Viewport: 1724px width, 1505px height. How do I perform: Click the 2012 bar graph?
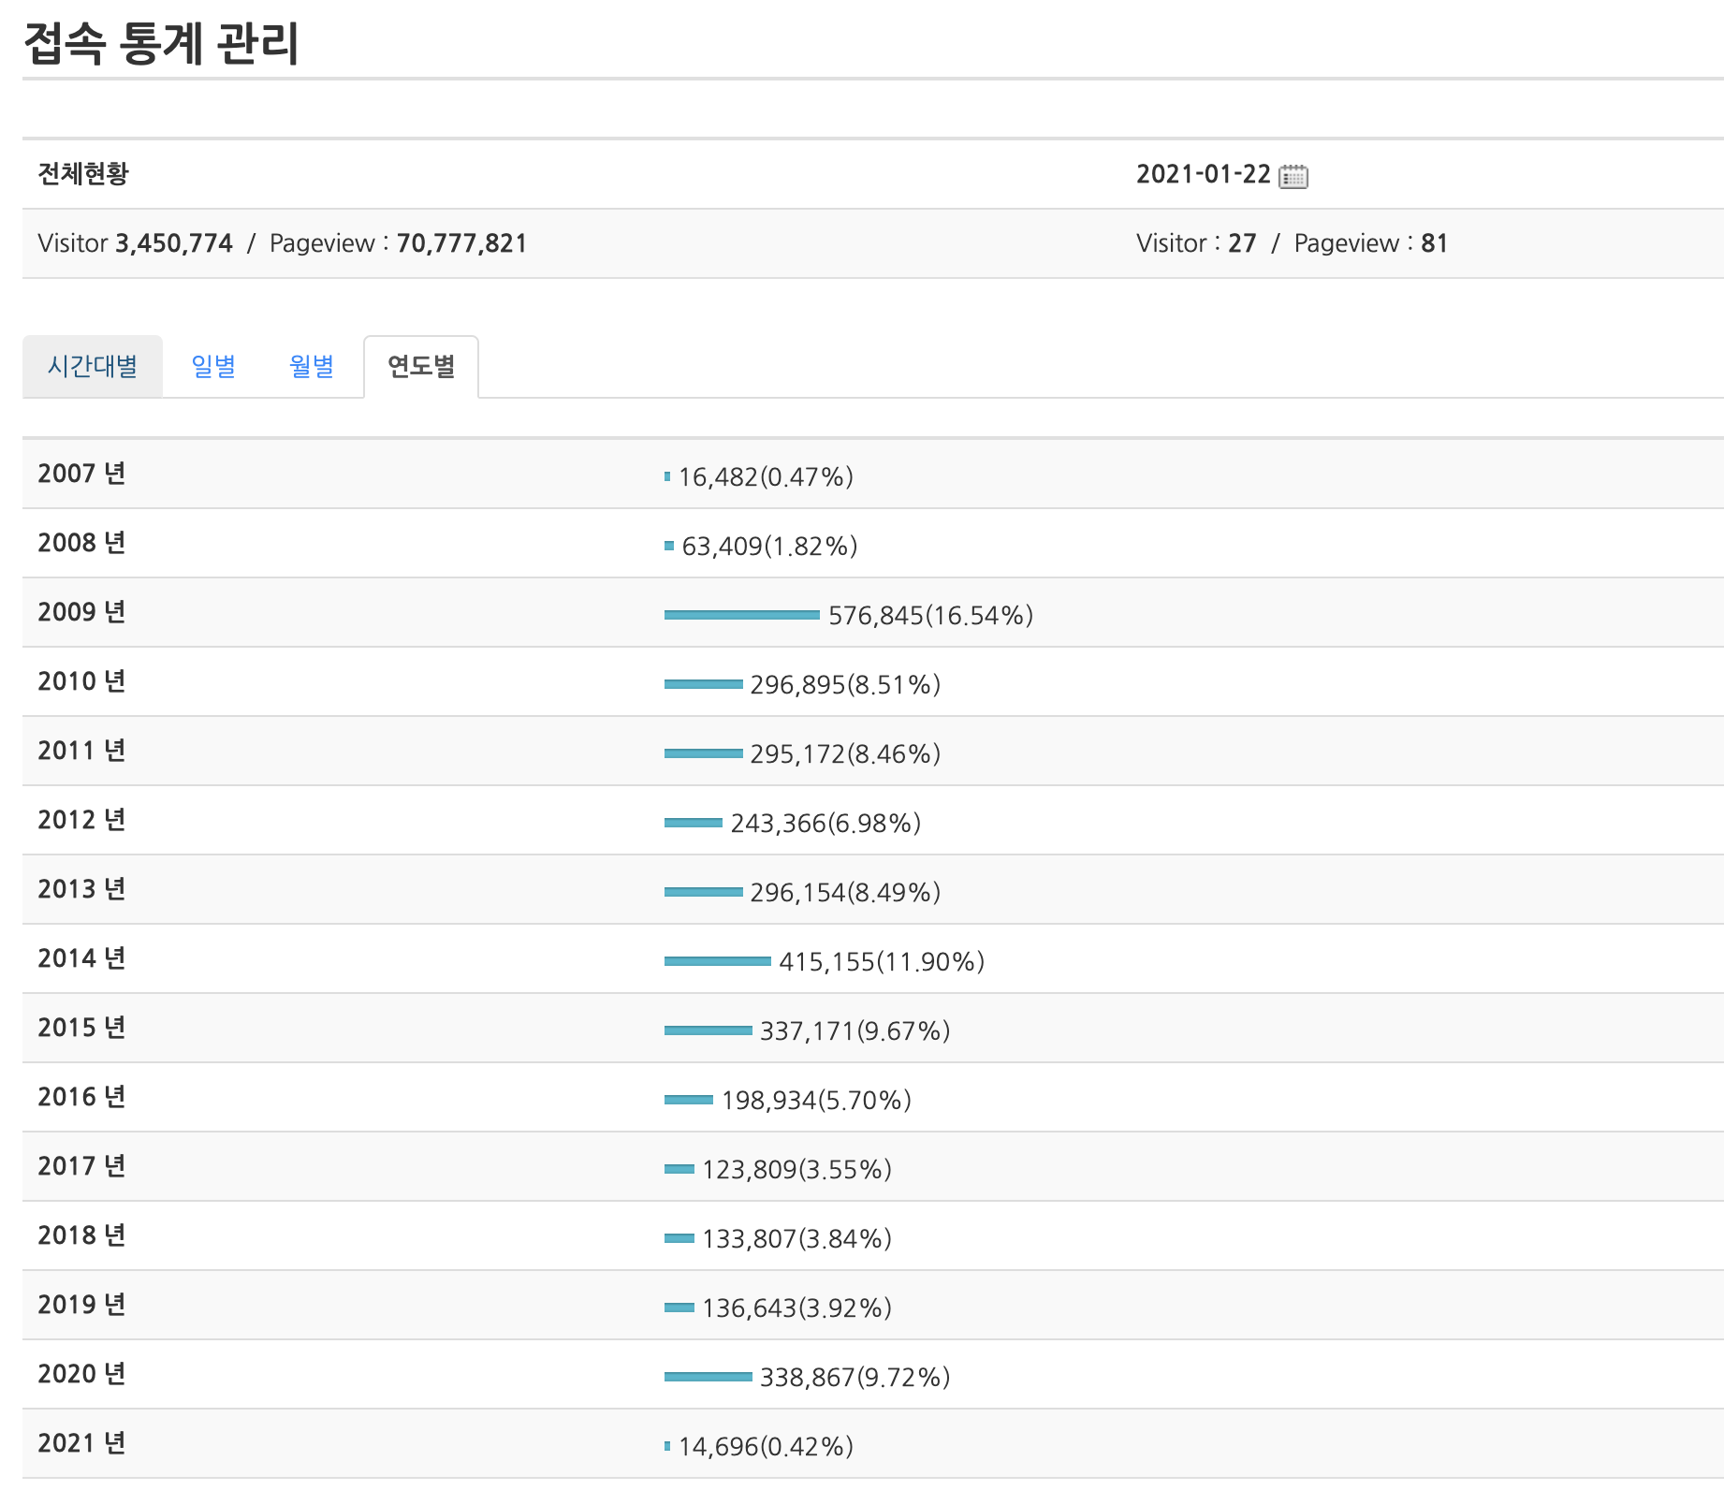[x=694, y=823]
